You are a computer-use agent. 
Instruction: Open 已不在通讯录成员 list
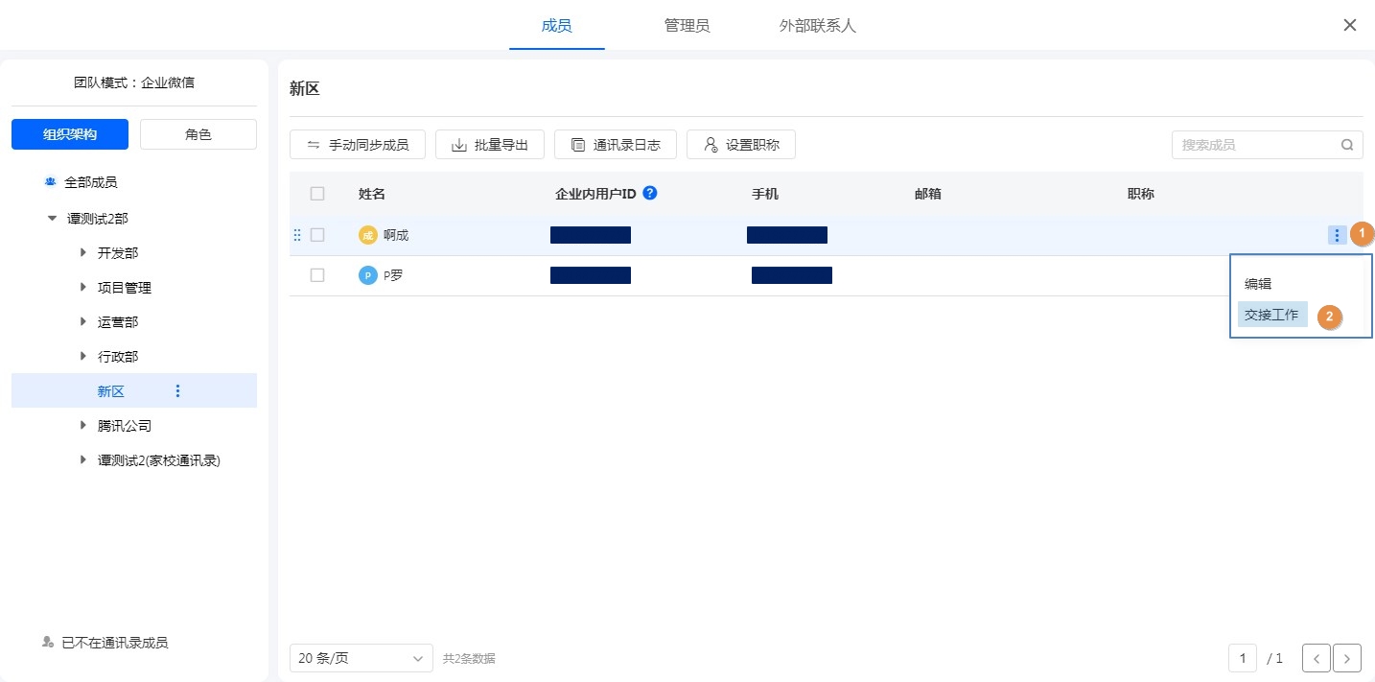[x=114, y=643]
